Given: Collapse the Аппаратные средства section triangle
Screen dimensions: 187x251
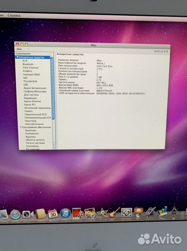Looking at the screenshot, I should 18,57.
